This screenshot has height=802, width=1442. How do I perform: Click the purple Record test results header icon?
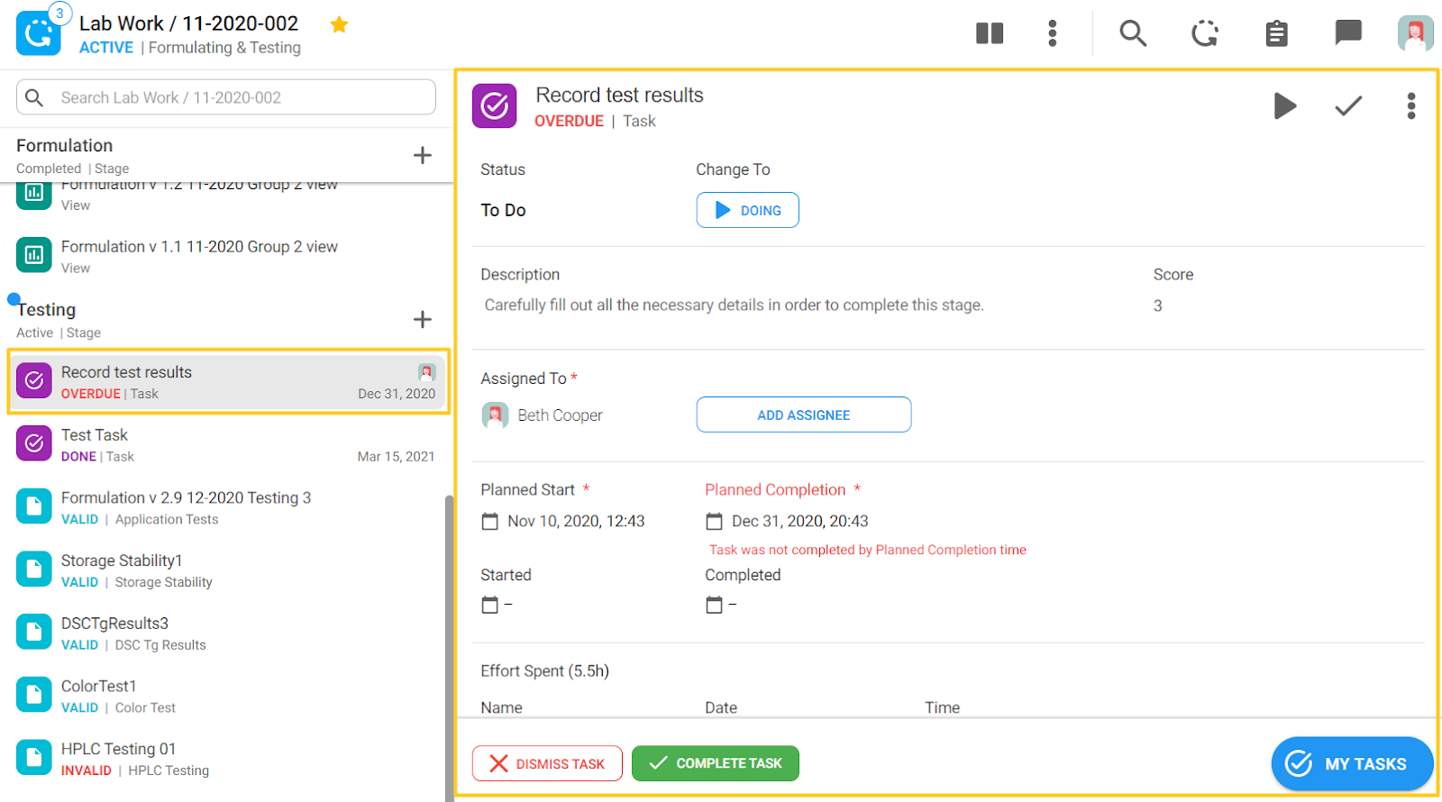[x=495, y=106]
